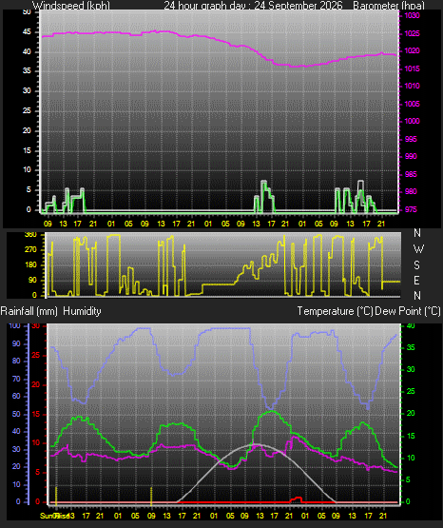Click the 270 wind direction scale label
The height and width of the screenshot is (528, 443).
point(31,250)
